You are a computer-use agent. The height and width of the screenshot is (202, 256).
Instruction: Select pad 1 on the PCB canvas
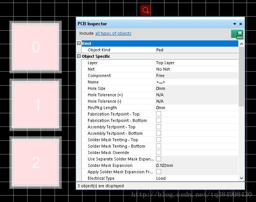point(36,105)
